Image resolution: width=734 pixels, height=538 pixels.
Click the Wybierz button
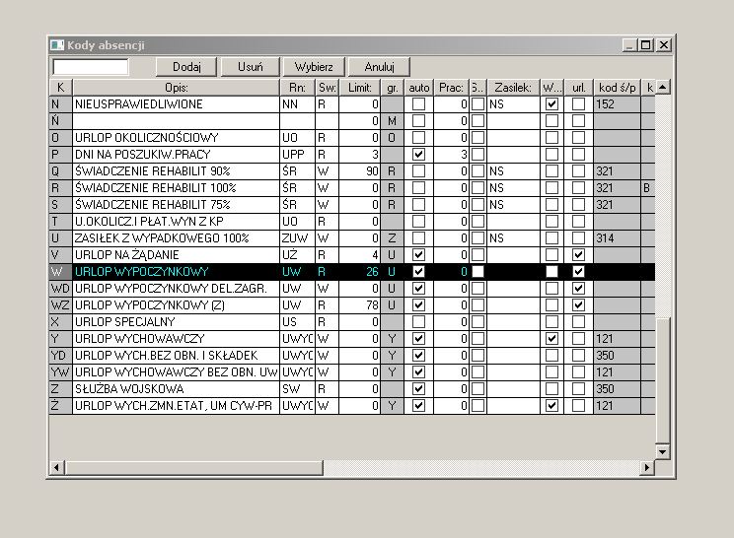[x=313, y=67]
